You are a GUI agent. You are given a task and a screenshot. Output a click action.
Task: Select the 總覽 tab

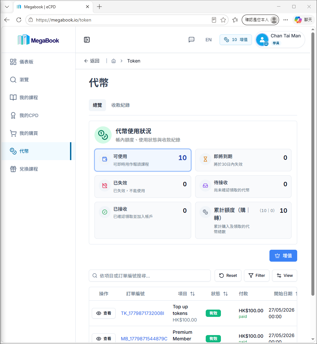tap(97, 105)
